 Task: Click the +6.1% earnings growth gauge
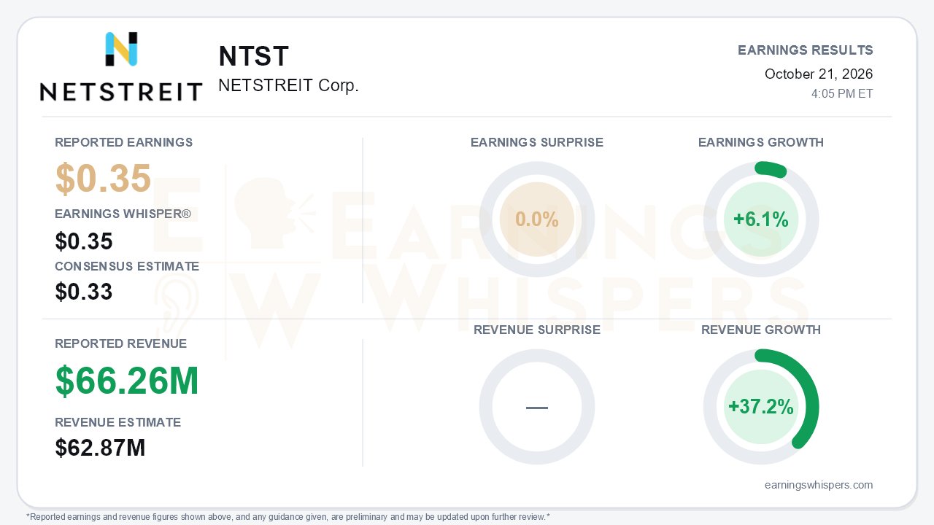coord(761,219)
